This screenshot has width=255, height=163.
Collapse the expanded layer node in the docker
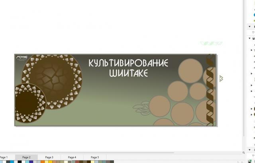pyautogui.click(x=250, y=39)
